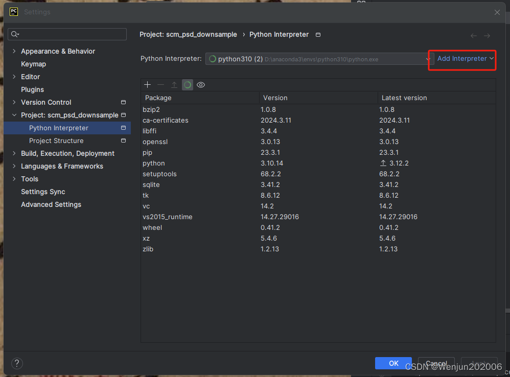Click the settings icon beside Python Interpreter breadcrumb
This screenshot has height=377, width=510.
coord(318,35)
